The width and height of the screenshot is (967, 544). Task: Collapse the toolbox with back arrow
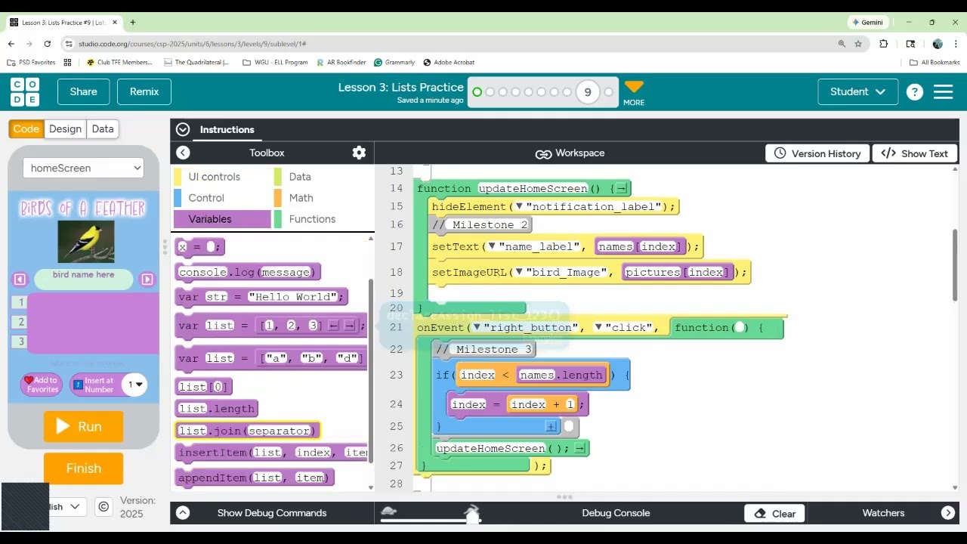click(183, 153)
